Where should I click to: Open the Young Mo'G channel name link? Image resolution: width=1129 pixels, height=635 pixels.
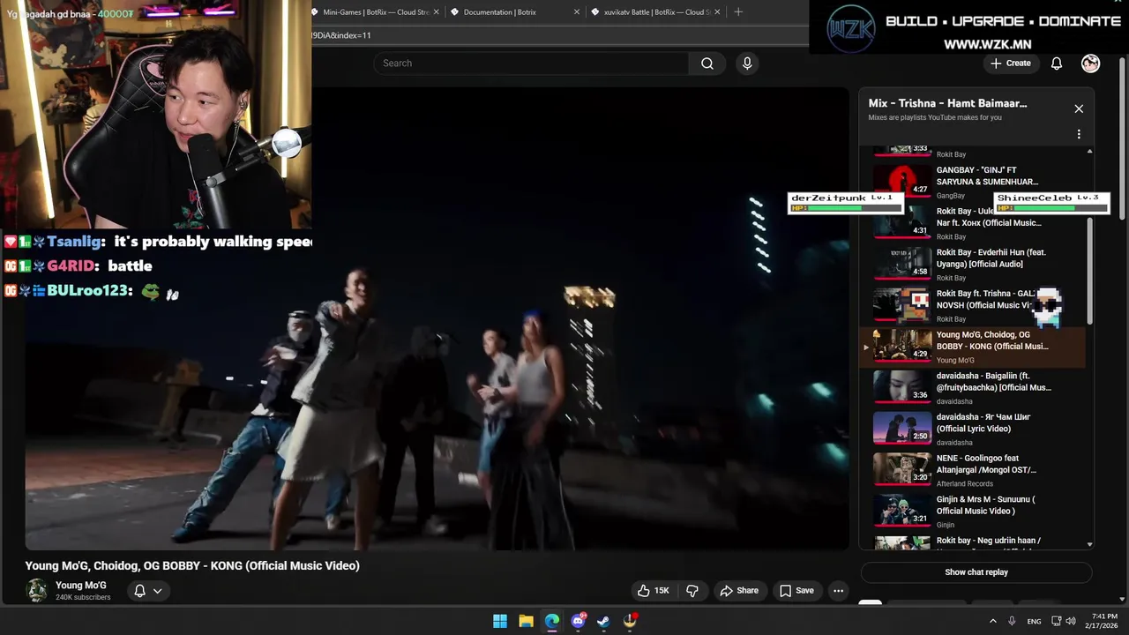(x=81, y=586)
